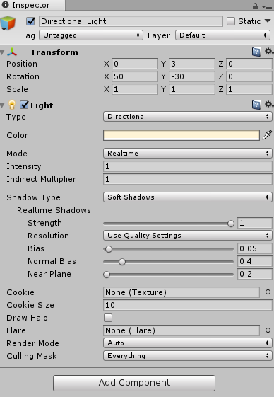This screenshot has width=274, height=397.
Task: Collapse the Transform component foldout
Action: (3, 52)
